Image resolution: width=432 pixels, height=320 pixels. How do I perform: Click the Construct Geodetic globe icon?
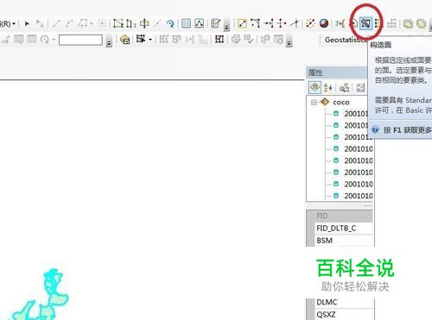(x=324, y=23)
